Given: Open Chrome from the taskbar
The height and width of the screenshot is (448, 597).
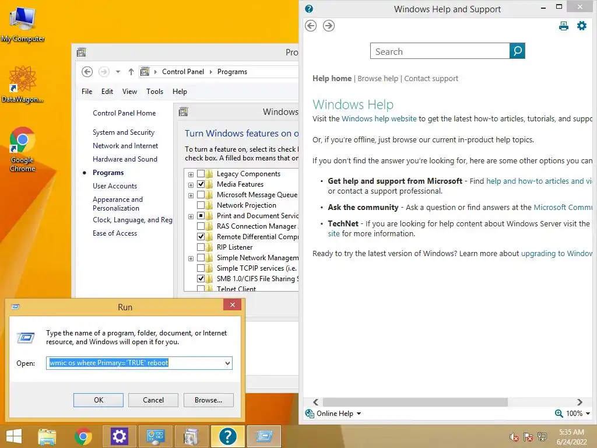Looking at the screenshot, I should (x=83, y=436).
